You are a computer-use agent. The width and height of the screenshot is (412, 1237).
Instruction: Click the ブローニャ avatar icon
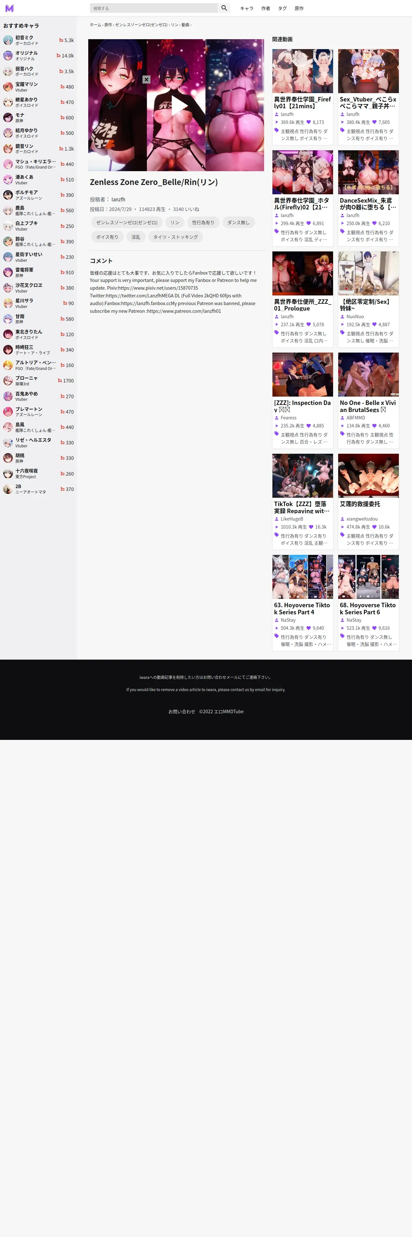[x=8, y=381]
